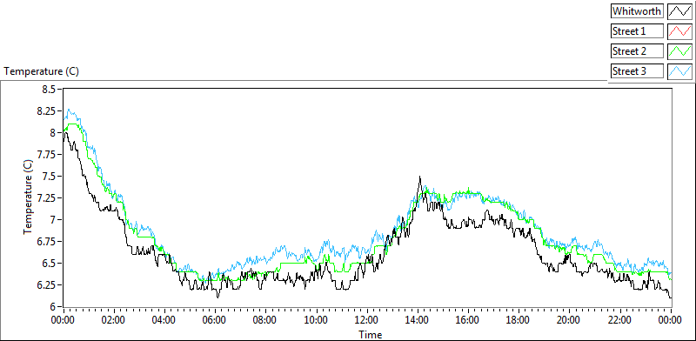
Task: Click the 06:00 x-axis time marker
Action: click(215, 320)
